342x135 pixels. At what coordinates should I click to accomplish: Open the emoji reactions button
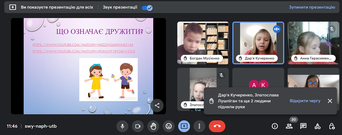[169, 126]
